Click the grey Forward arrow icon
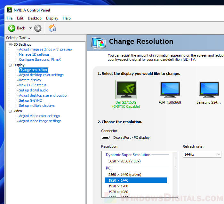The width and height of the screenshot is (224, 204). (x=38, y=28)
